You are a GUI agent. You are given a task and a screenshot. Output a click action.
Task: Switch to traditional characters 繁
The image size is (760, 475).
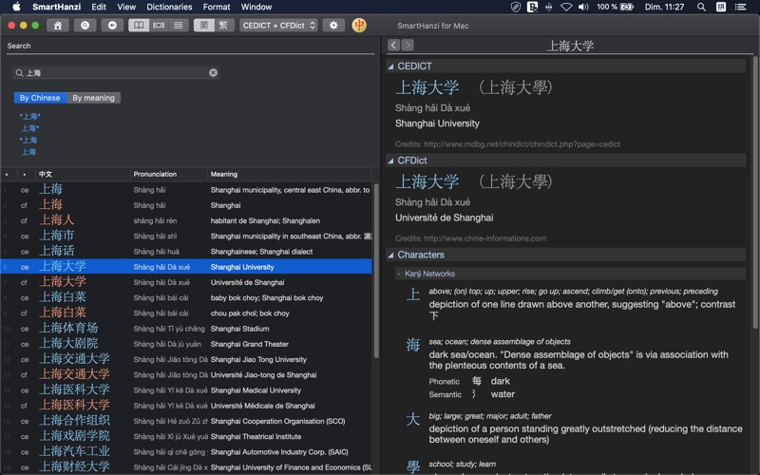223,26
